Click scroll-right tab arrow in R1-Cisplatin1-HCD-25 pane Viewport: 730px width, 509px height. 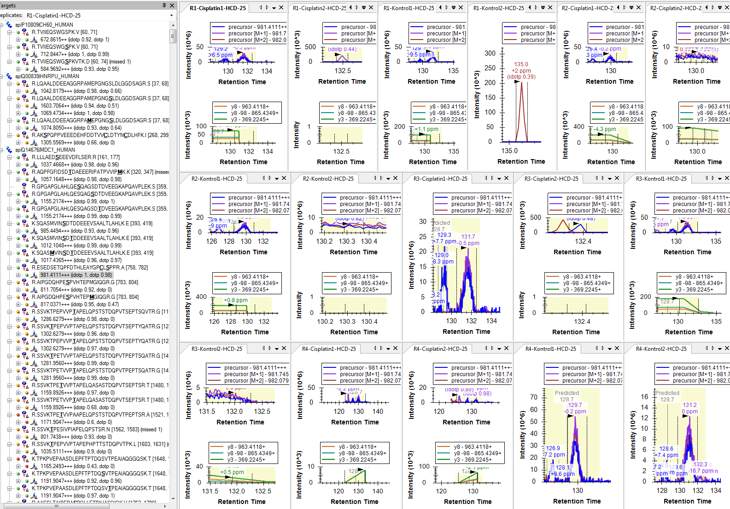267,8
